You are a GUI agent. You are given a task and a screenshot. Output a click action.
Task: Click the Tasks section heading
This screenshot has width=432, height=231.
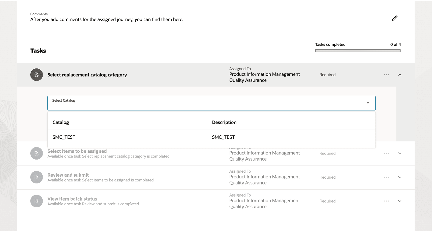[38, 51]
